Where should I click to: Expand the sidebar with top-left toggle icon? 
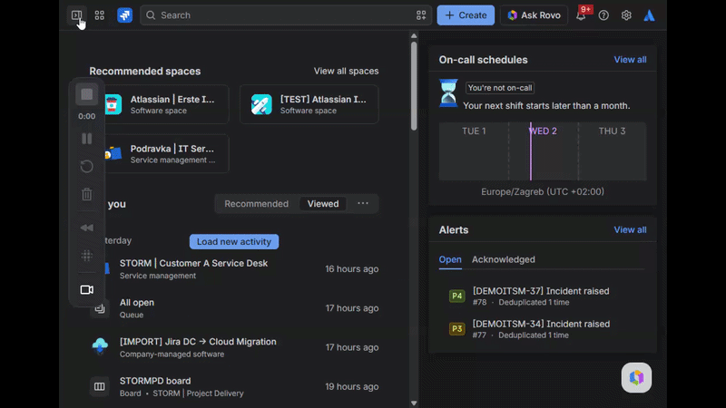pyautogui.click(x=77, y=15)
